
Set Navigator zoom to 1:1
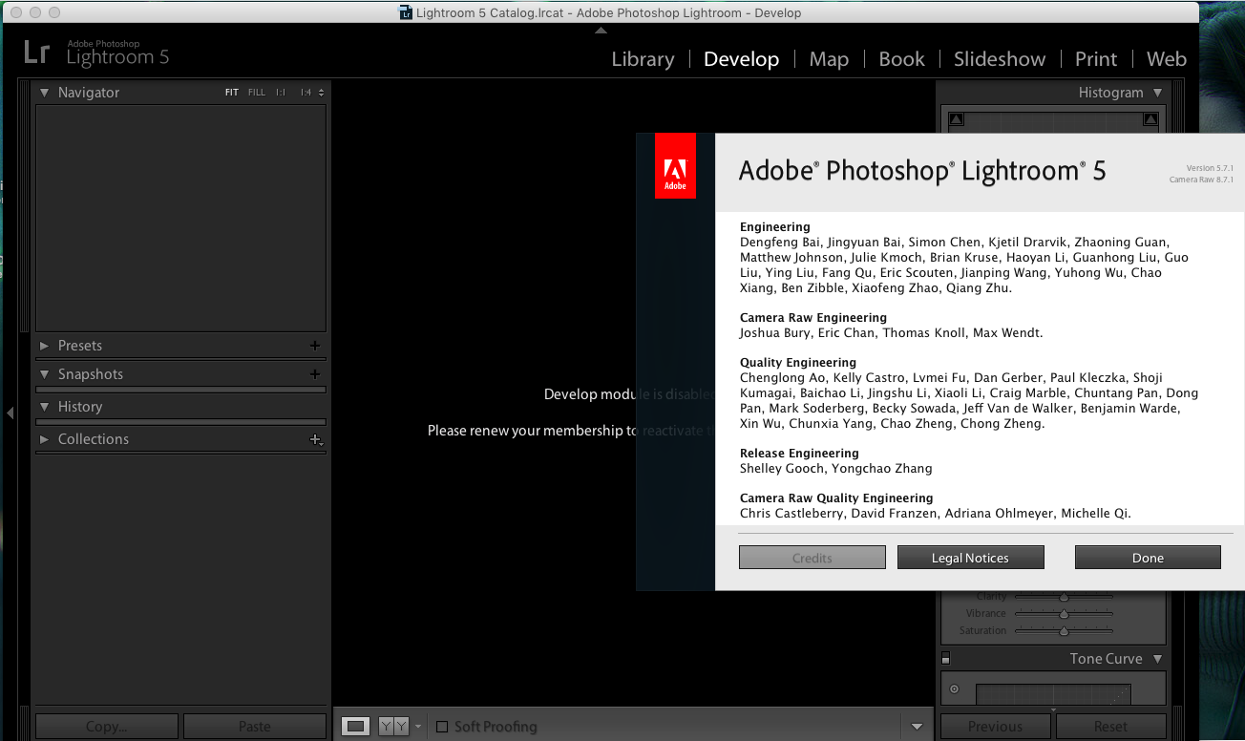pyautogui.click(x=281, y=93)
